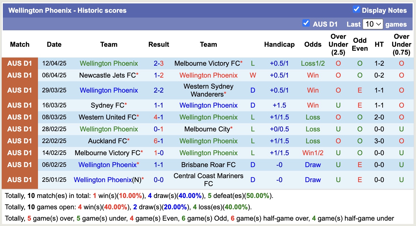Click the Over Under (2.5) header
The height and width of the screenshot is (226, 416).
[338, 44]
